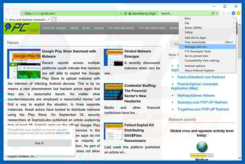245x164 pixels.
Task: Open MyKrazyGames Adware link
Action: click(x=196, y=95)
